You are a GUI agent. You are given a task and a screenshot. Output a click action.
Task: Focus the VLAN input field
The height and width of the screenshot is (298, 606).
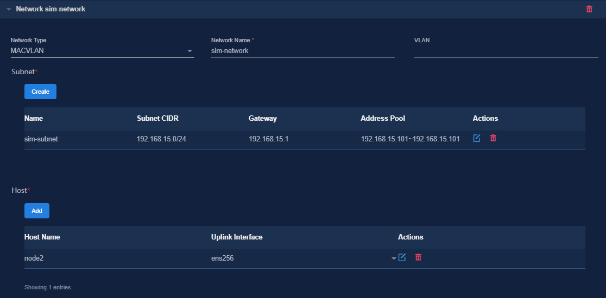click(x=506, y=50)
